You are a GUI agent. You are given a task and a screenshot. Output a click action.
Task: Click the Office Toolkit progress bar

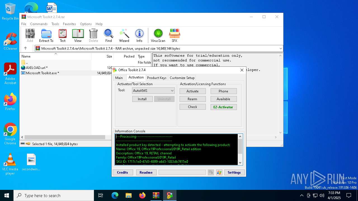pos(182,173)
